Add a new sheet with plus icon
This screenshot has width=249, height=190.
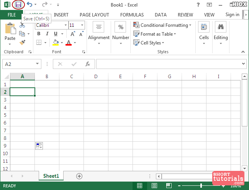pos(79,176)
